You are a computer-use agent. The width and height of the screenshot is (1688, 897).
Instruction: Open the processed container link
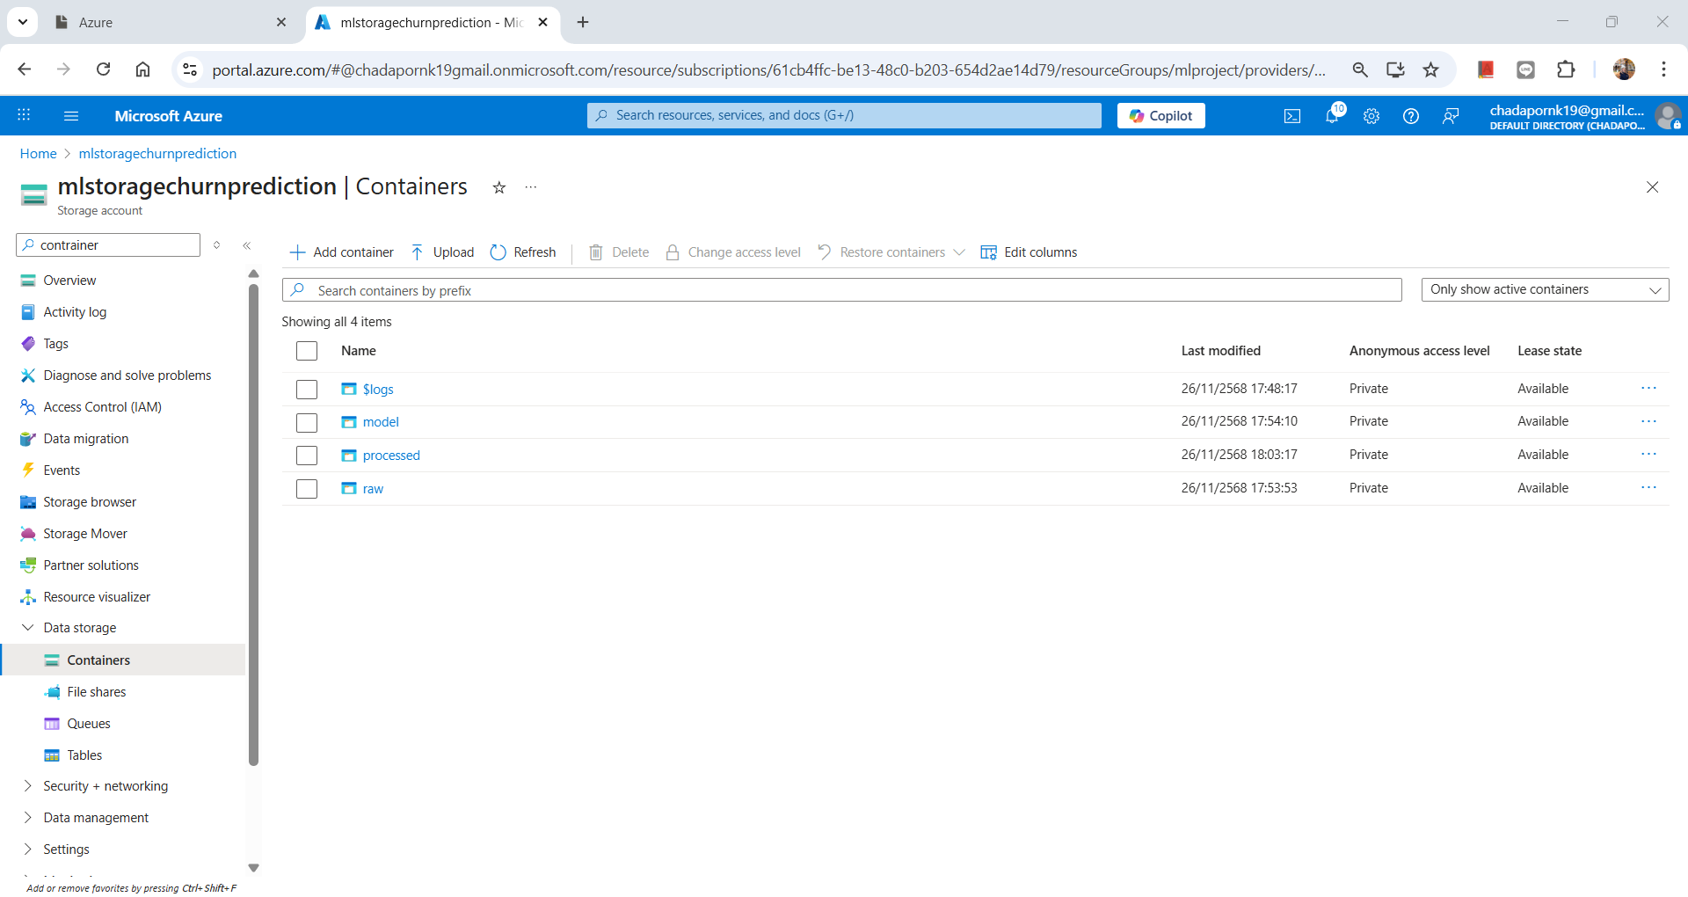[391, 456]
